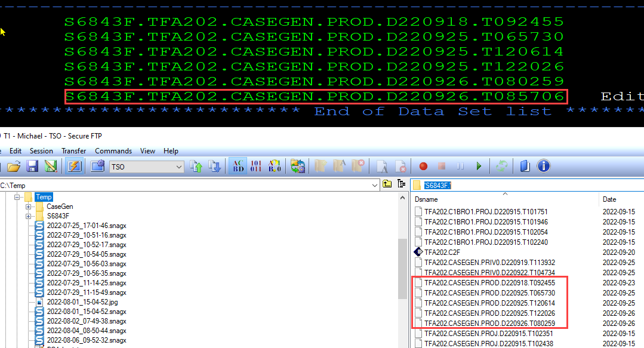Toggle the lightning bolt connect icon

[75, 167]
